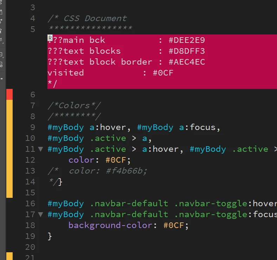
Task: Click the '/* CSS Document' comment text
Action: (87, 18)
